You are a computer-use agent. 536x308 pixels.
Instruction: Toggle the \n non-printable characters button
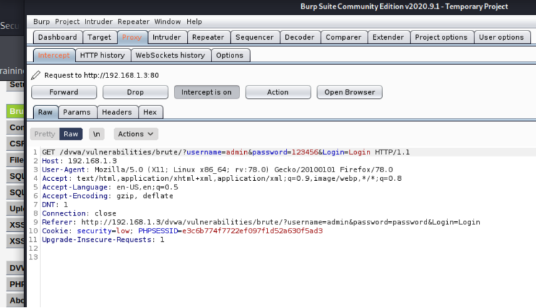(97, 134)
